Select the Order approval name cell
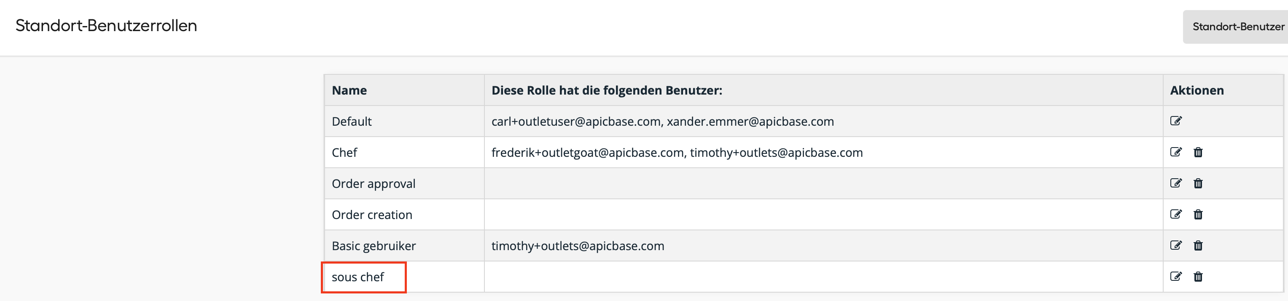 374,184
